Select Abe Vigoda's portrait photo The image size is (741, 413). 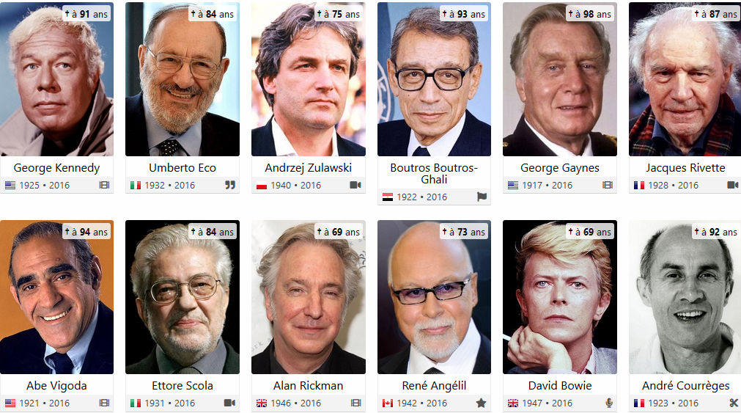point(56,297)
